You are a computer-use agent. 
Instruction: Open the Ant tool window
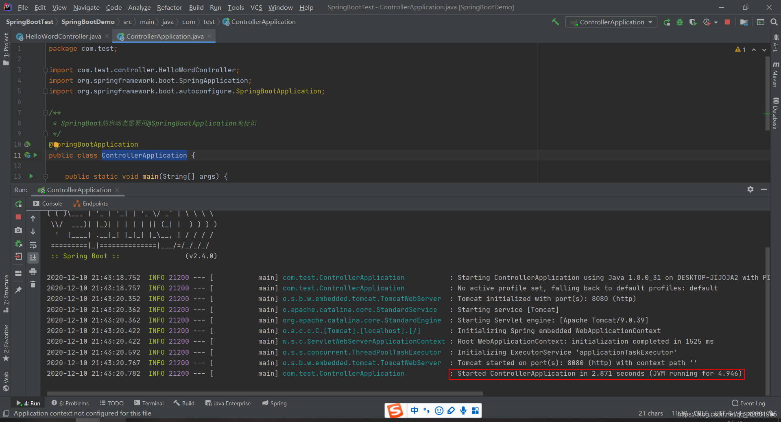[x=775, y=43]
